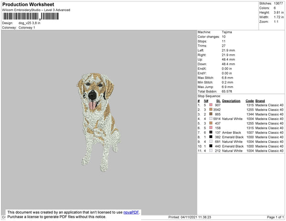The width and height of the screenshot is (286, 221).
Task: Click the 'Description' column header
Action: click(231, 101)
